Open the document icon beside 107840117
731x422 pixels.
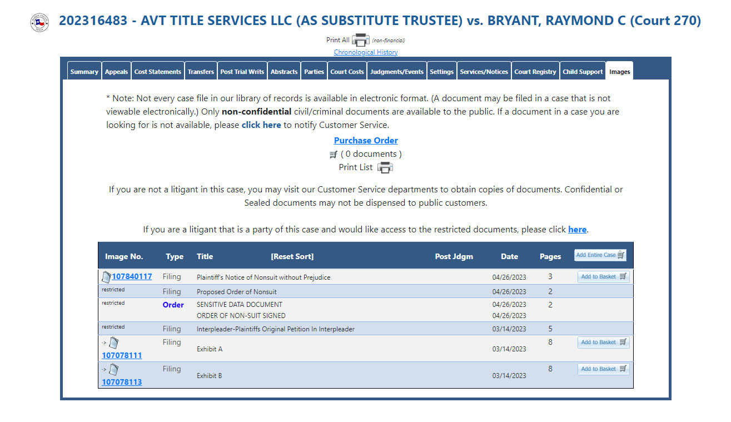pyautogui.click(x=106, y=276)
